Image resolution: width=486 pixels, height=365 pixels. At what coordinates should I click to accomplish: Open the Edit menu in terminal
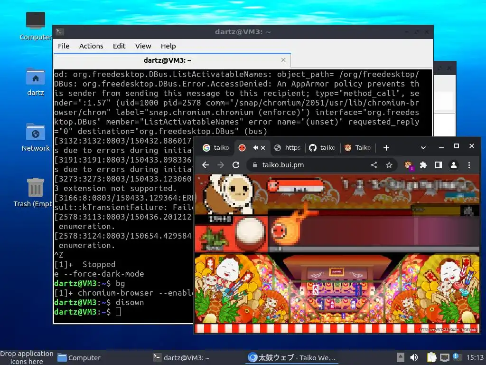(119, 46)
